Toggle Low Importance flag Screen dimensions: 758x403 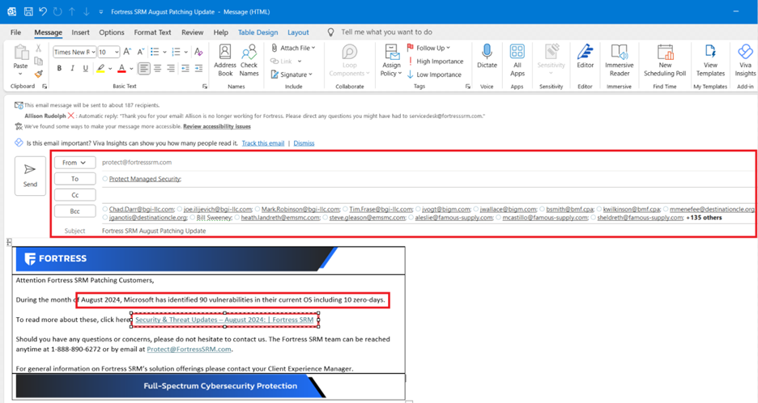click(x=435, y=74)
